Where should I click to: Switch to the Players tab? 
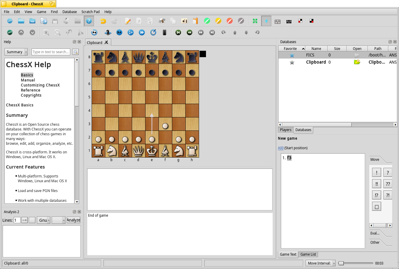[x=286, y=130]
